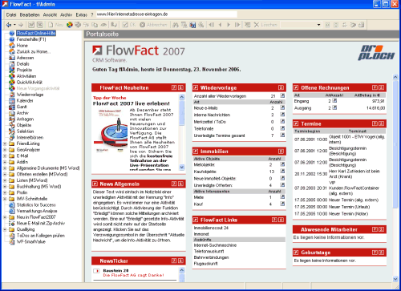Expand Offerten erstellen (MSWord) folder

click(5, 174)
